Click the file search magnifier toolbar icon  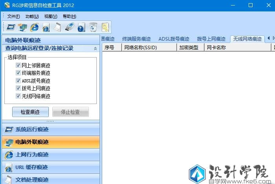tap(105, 28)
